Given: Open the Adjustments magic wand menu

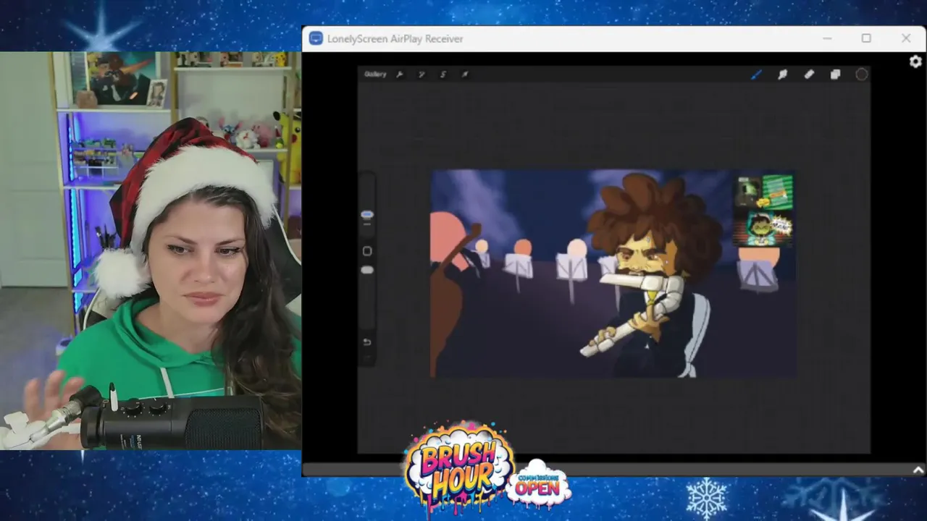Looking at the screenshot, I should tap(421, 74).
